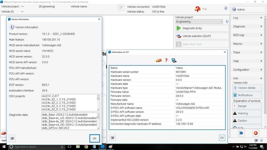Open Version details
The height and width of the screenshot is (150, 267).
247,88
